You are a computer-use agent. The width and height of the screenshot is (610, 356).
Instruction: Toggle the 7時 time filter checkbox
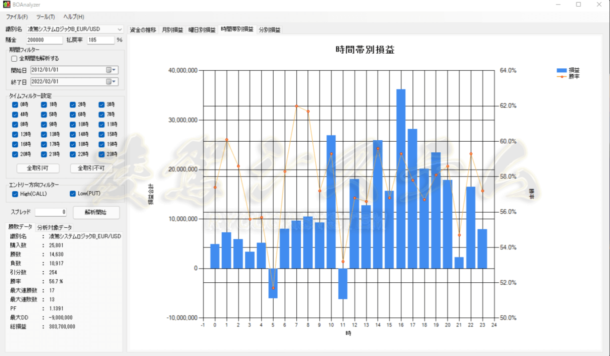101,115
